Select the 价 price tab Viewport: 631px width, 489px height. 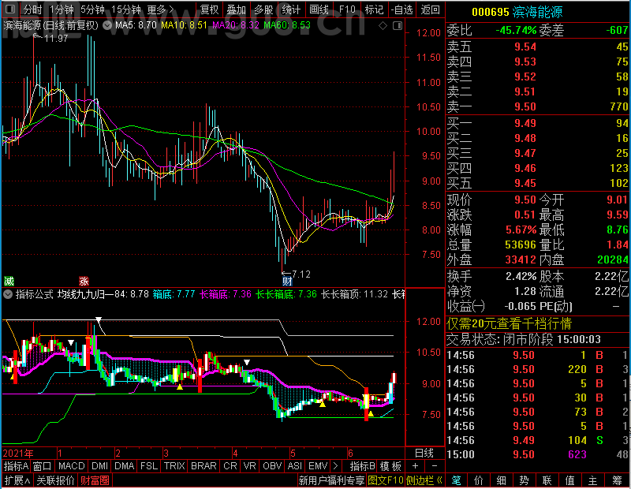point(479,480)
